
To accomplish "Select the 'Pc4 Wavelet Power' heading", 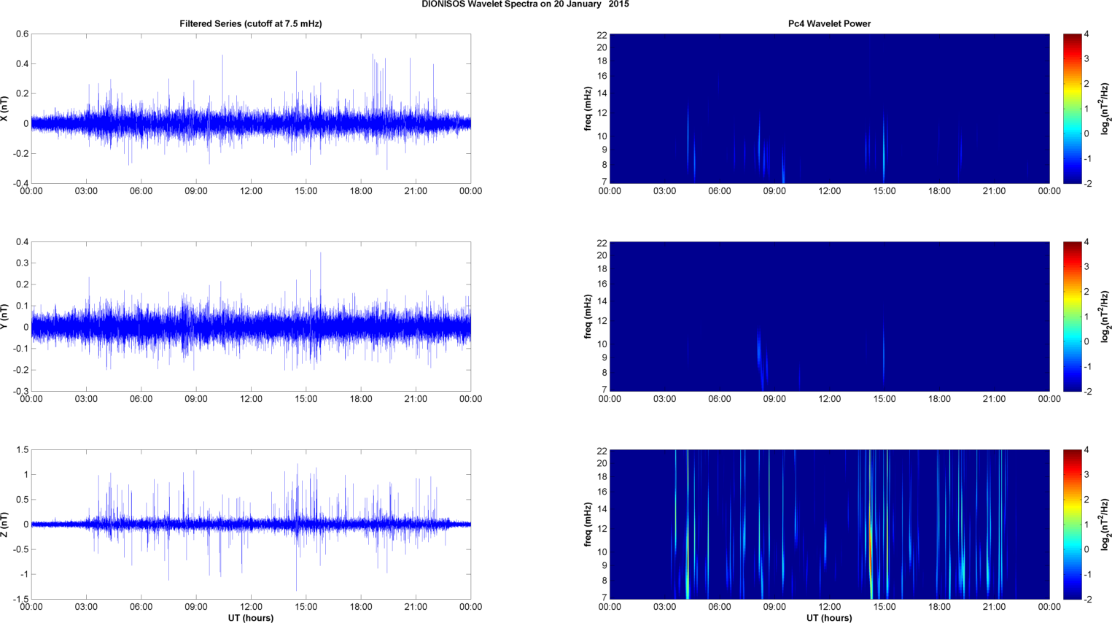I will coord(829,24).
